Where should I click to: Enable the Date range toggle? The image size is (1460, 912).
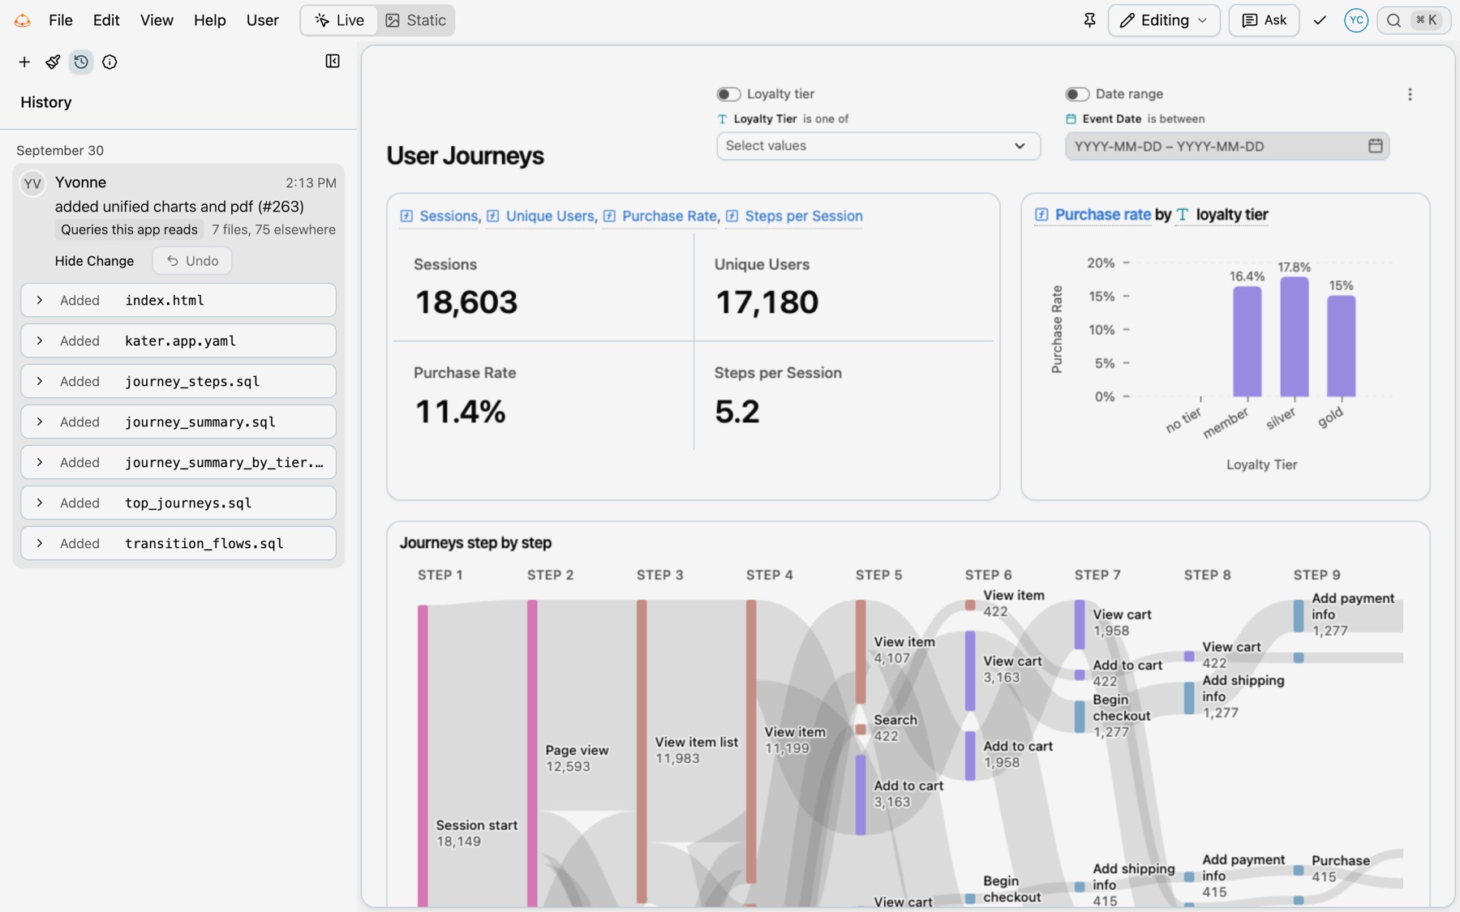tap(1077, 94)
